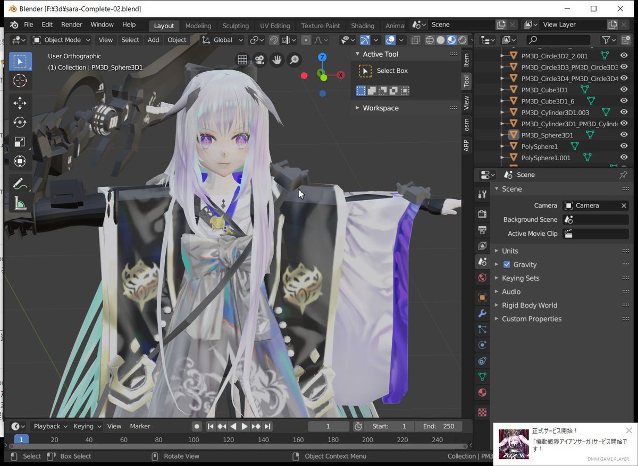Open the View Layer properties tab icon
638x466 pixels.
point(482,246)
